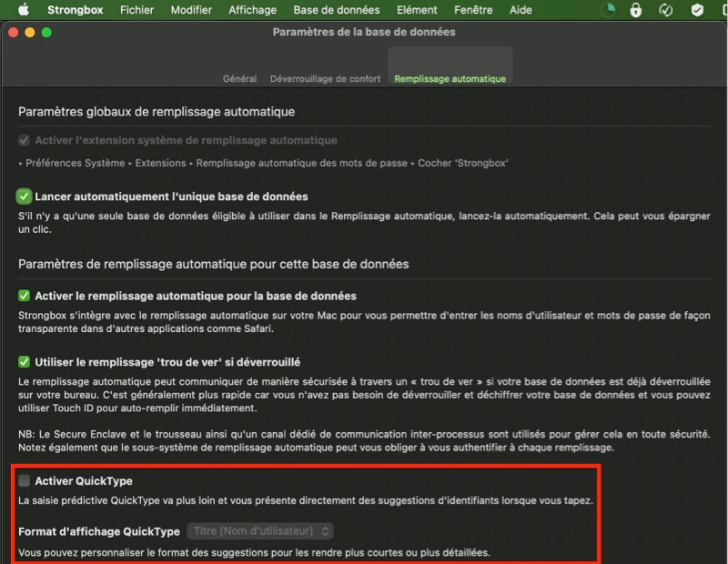Toggle 'Activer le remplissage automatique' checkbox
The height and width of the screenshot is (564, 728).
click(x=25, y=296)
